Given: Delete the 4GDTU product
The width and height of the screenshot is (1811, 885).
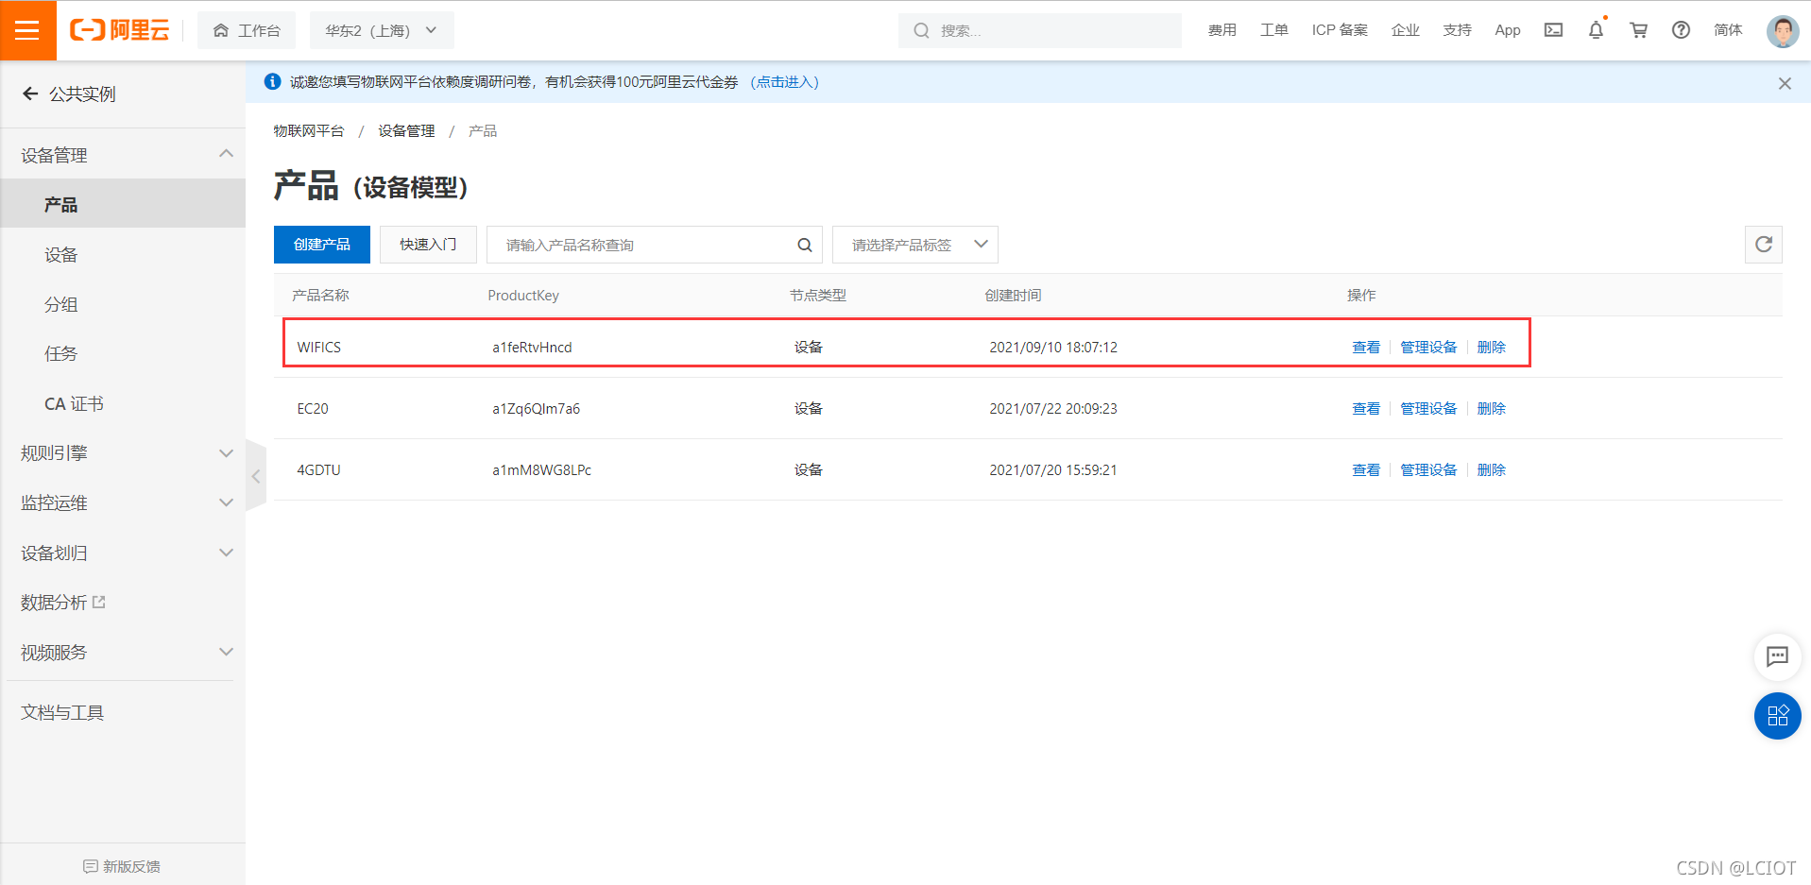Looking at the screenshot, I should [x=1491, y=469].
